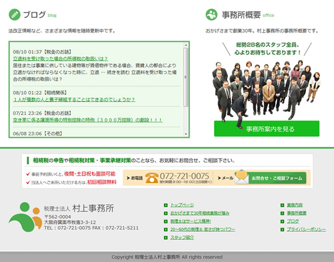Click bullet icon beside footer ブログ link
Viewport: 334px width, 262px height.
point(282,221)
